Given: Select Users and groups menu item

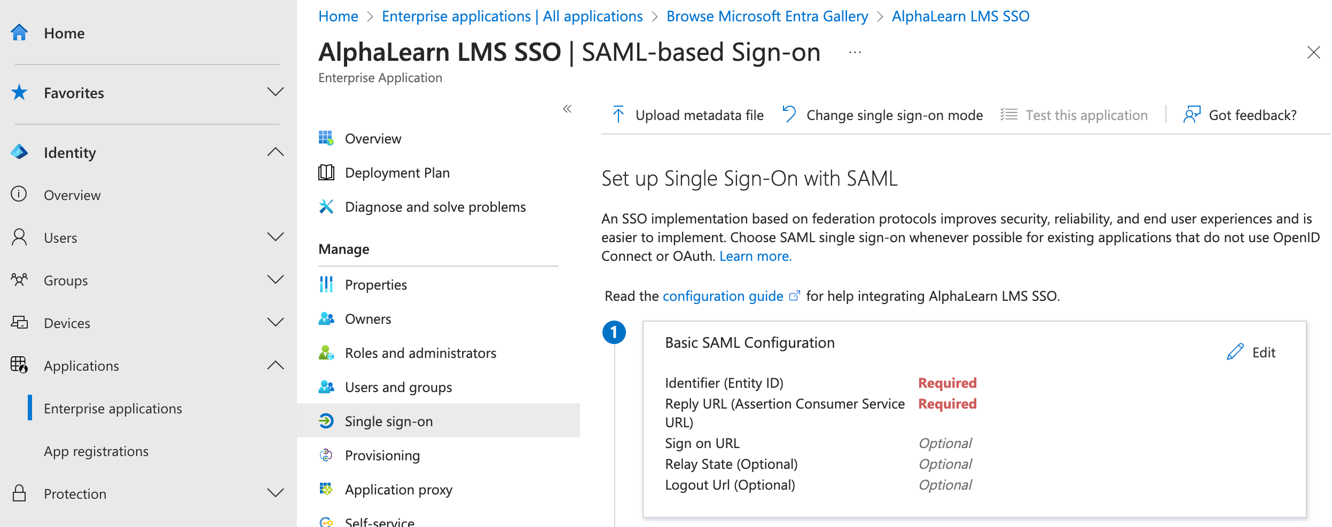Looking at the screenshot, I should pyautogui.click(x=398, y=387).
